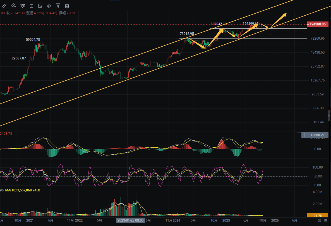Click the 2.00M volume axis value
The width and height of the screenshot is (331, 226).
[x=318, y=204]
